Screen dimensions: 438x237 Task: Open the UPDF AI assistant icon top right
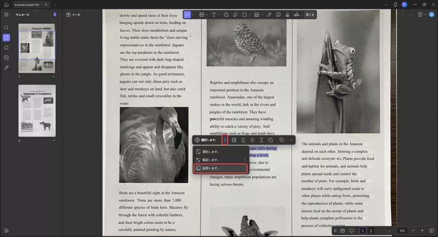point(432,15)
